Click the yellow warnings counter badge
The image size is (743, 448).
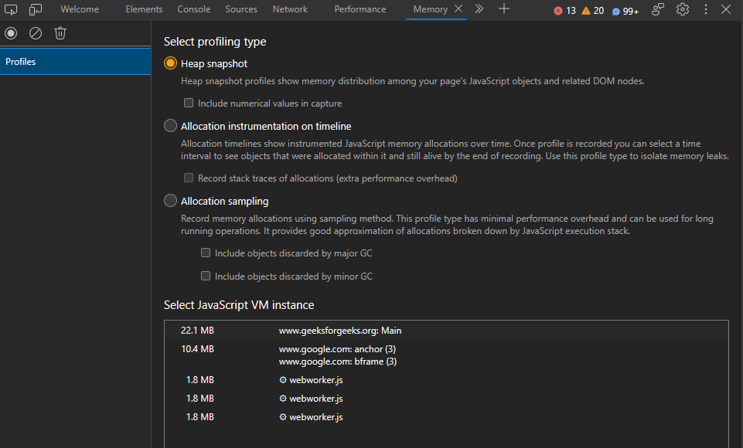click(x=592, y=10)
